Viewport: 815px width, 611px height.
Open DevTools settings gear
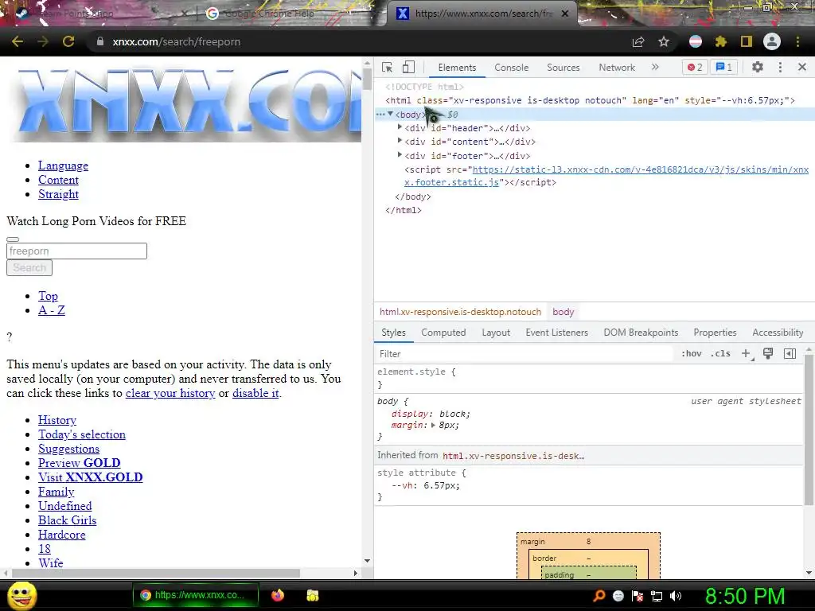coord(758,67)
